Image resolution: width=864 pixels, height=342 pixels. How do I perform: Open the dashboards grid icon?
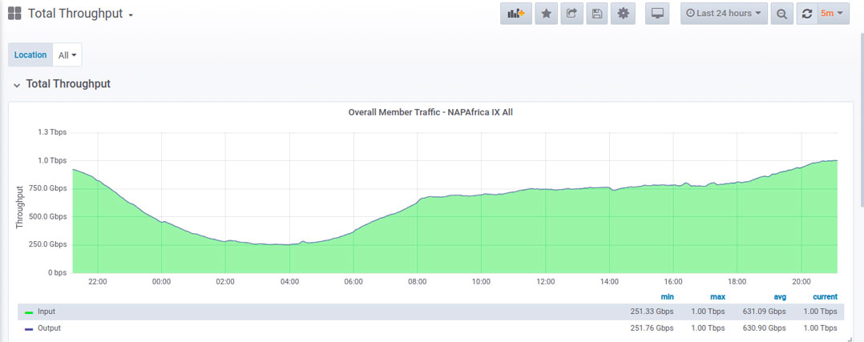[14, 14]
